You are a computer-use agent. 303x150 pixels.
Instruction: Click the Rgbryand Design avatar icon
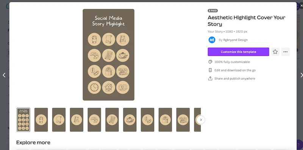coord(212,40)
